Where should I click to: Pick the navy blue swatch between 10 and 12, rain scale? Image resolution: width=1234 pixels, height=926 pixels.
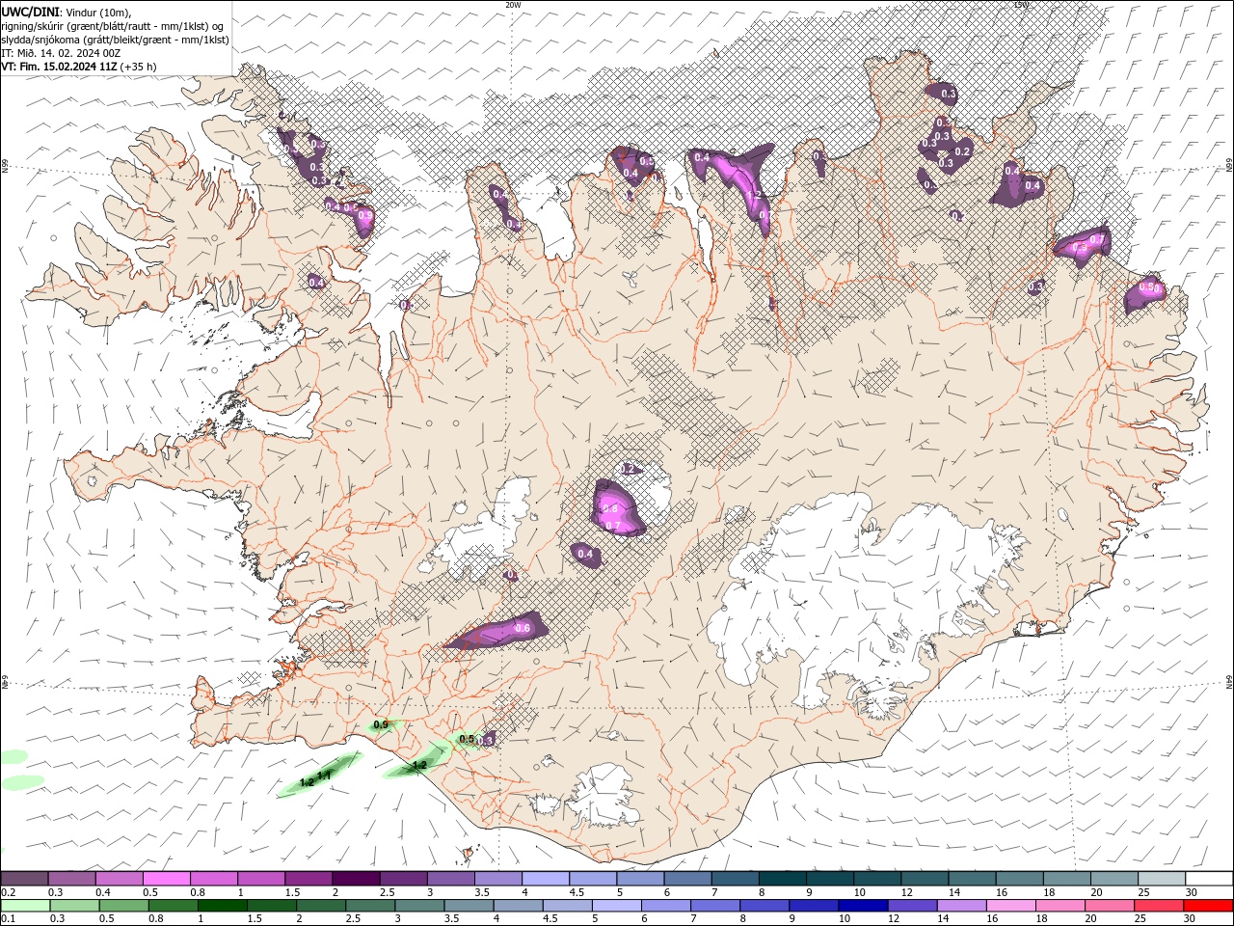point(863,906)
